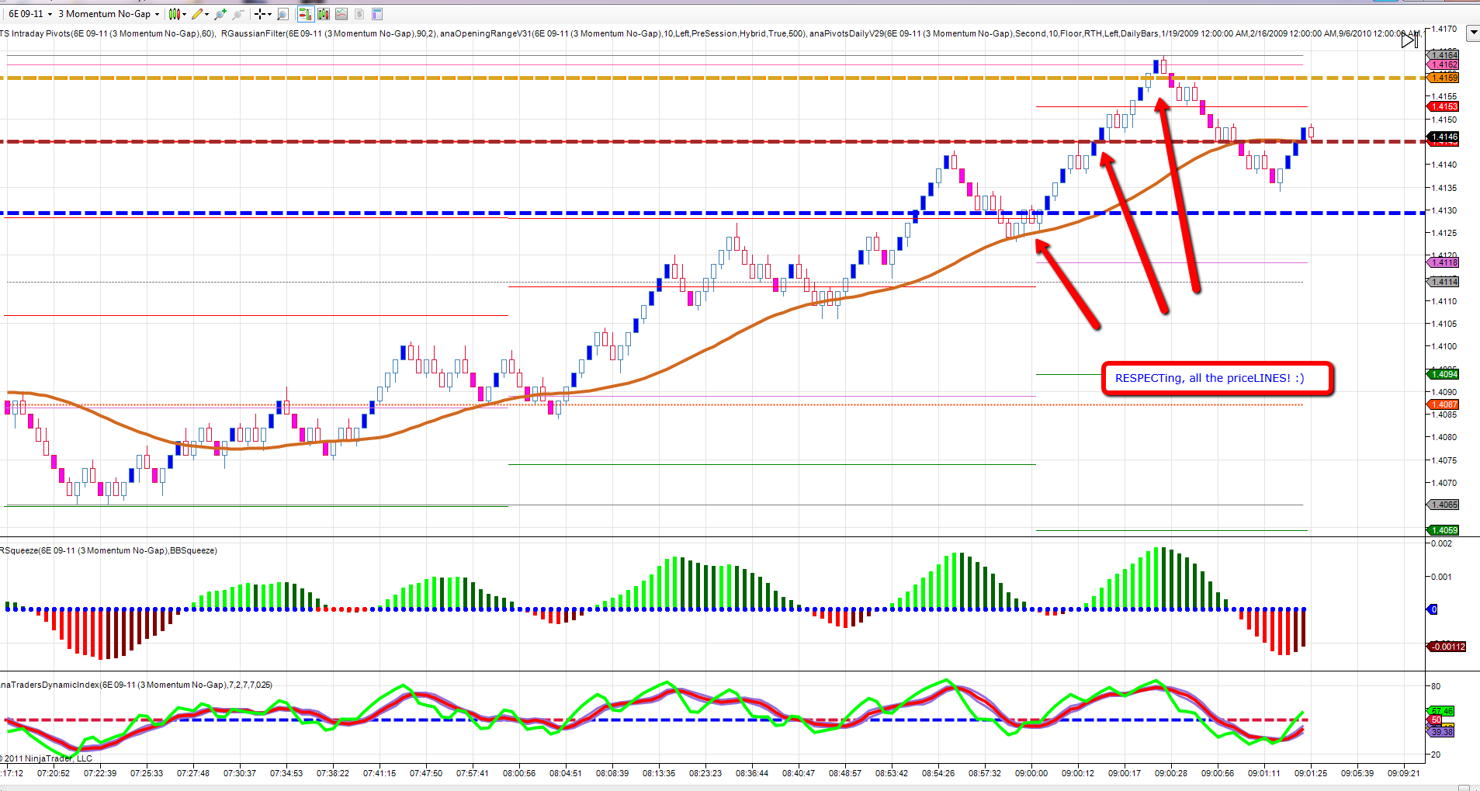Click the 1.4130 price axis label
The height and width of the screenshot is (791, 1480).
tap(1444, 210)
